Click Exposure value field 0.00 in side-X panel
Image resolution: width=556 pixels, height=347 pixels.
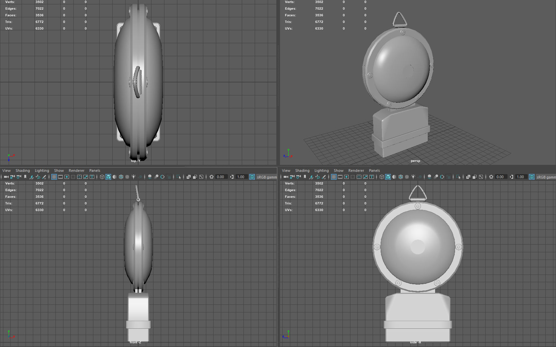(501, 177)
